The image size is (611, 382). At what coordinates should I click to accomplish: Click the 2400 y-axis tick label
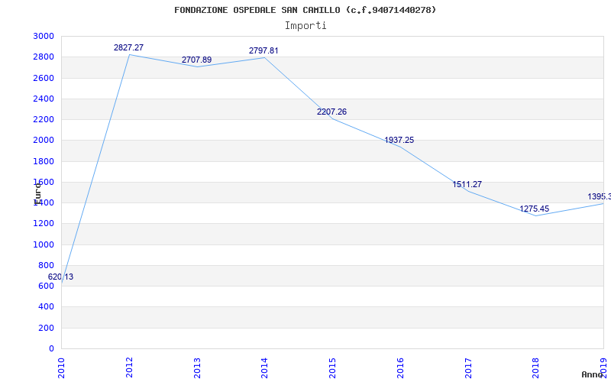[44, 99]
